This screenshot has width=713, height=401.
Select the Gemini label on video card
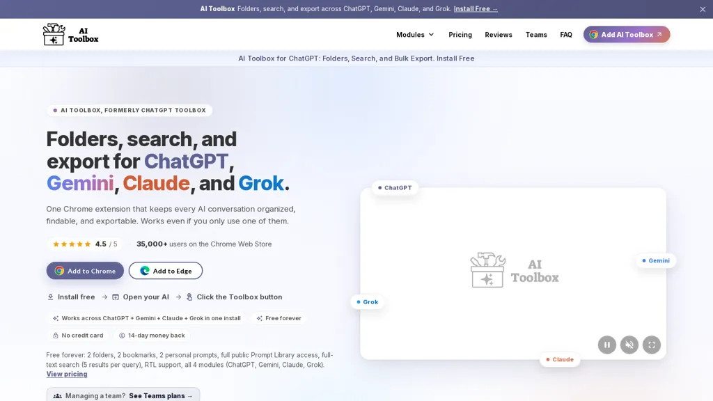click(656, 260)
